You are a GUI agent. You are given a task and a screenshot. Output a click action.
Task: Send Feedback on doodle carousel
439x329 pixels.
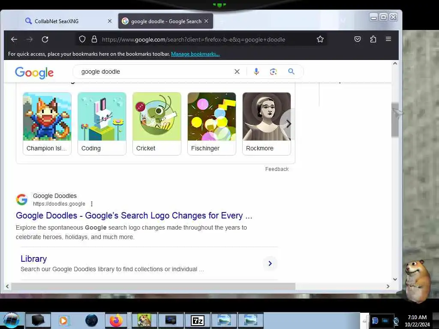[277, 169]
